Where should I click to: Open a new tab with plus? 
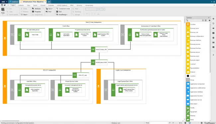[x=49, y=2]
